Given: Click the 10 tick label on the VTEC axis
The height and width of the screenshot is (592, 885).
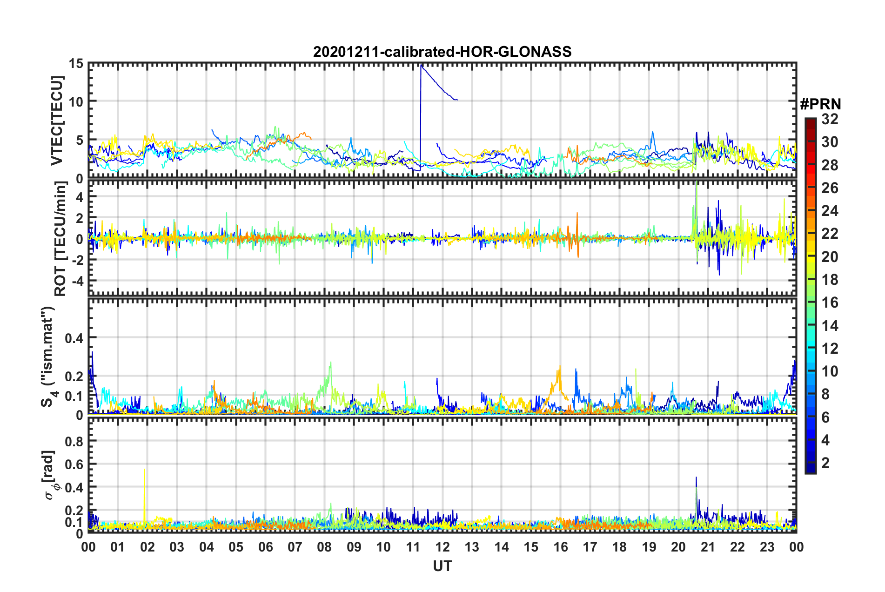Looking at the screenshot, I should (x=76, y=101).
